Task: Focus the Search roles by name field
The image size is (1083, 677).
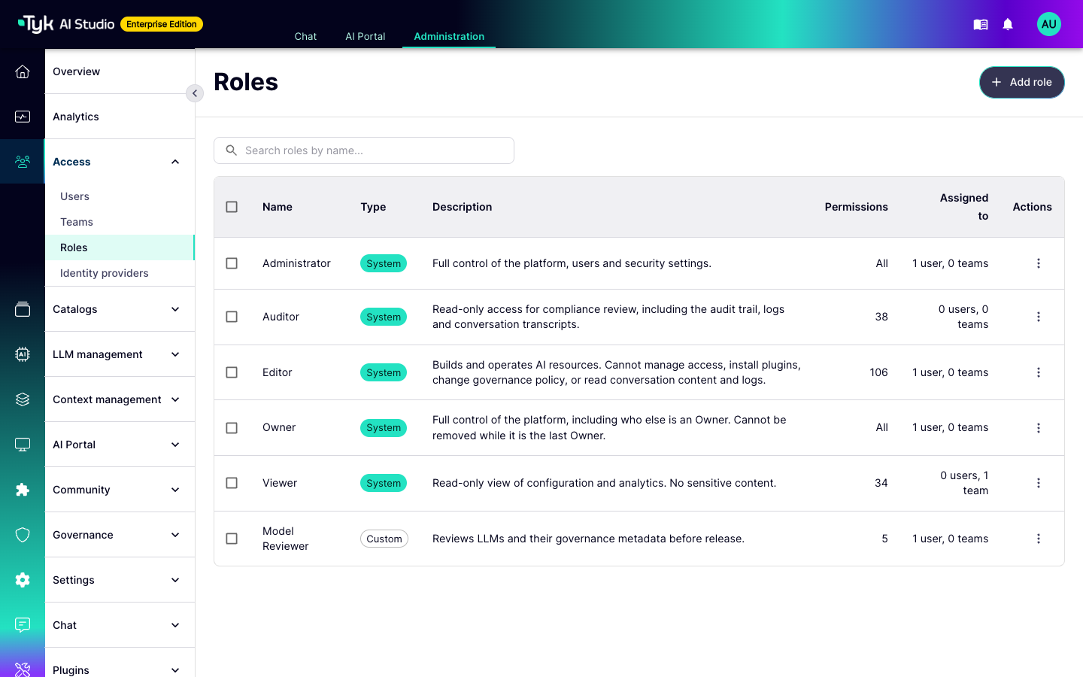Action: (364, 150)
